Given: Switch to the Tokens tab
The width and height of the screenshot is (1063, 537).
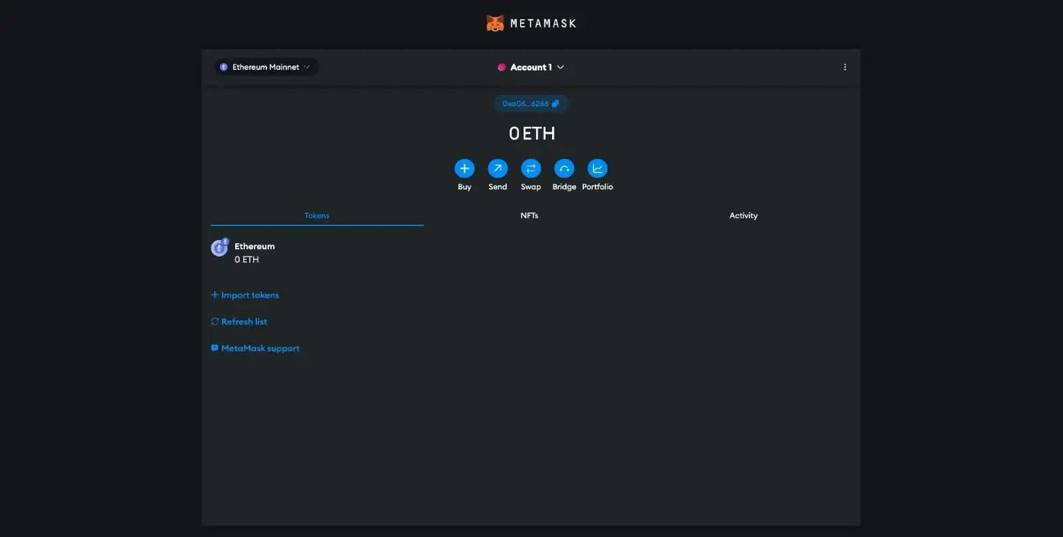Looking at the screenshot, I should click(x=317, y=215).
